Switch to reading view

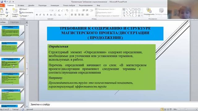[x=168, y=109]
